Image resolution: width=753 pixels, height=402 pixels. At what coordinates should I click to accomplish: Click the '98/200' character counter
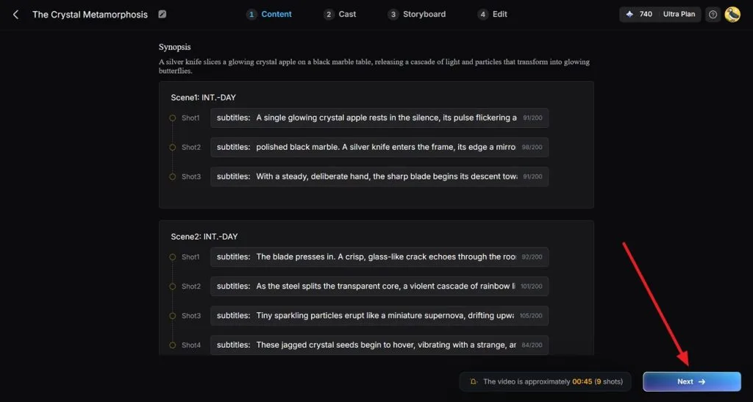[532, 147]
